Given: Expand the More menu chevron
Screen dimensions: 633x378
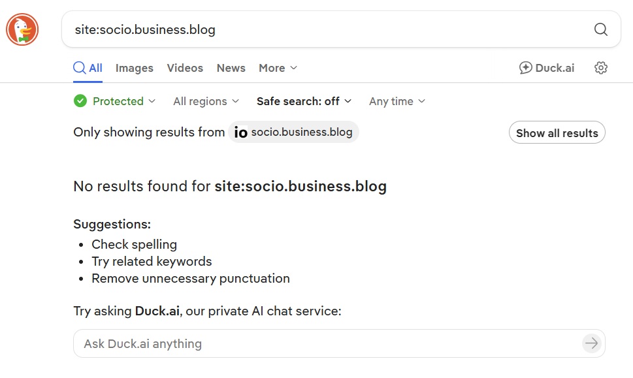Looking at the screenshot, I should (294, 68).
